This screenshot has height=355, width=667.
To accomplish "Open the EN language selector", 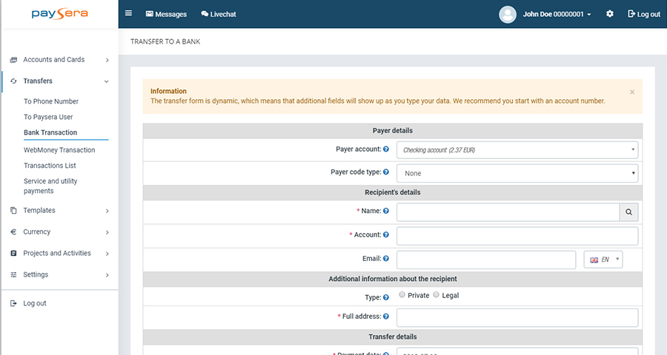I will pos(603,260).
